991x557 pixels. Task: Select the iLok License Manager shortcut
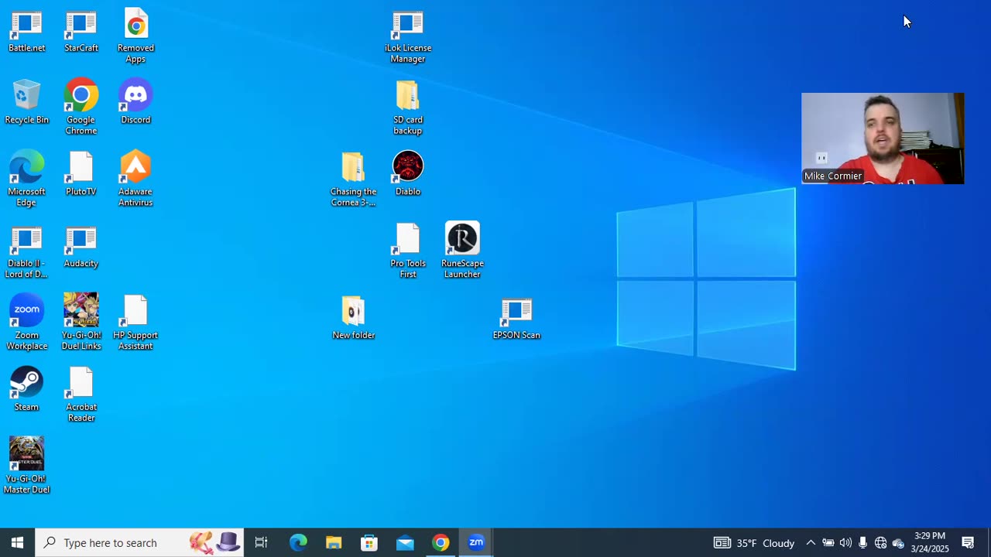point(408,37)
